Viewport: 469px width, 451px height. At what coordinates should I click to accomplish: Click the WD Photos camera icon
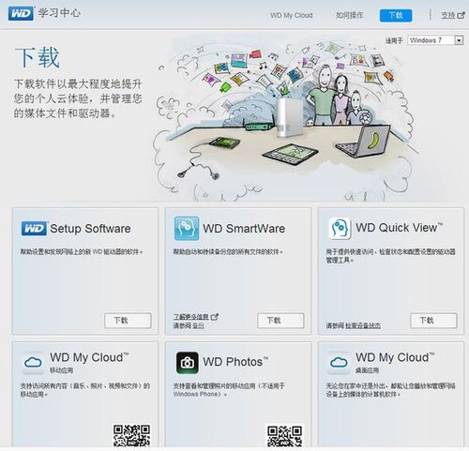(187, 363)
